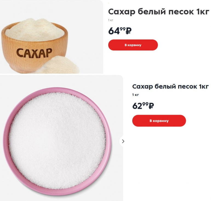The width and height of the screenshot is (211, 201).
Task: Select the 64.99₽ price label
Action: [120, 31]
